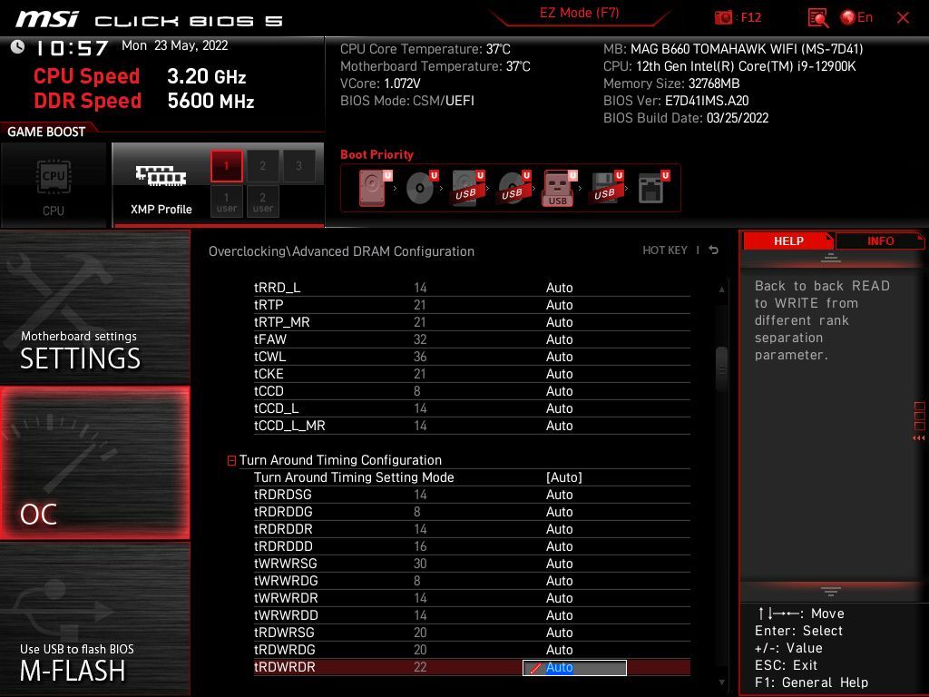Screen dimensions: 929x697
Task: Select the tCCD_L row label
Action: tap(276, 408)
